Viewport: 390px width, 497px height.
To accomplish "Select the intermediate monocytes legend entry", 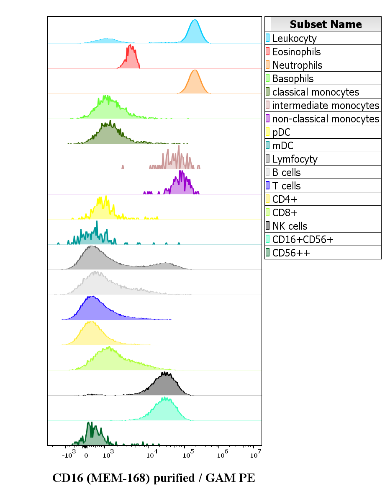I will point(323,105).
